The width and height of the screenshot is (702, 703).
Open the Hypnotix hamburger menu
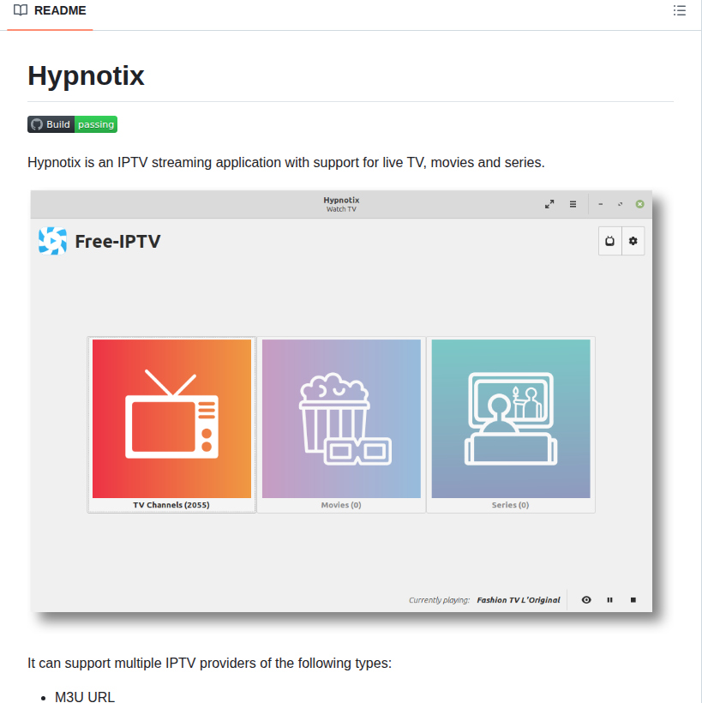tap(572, 204)
